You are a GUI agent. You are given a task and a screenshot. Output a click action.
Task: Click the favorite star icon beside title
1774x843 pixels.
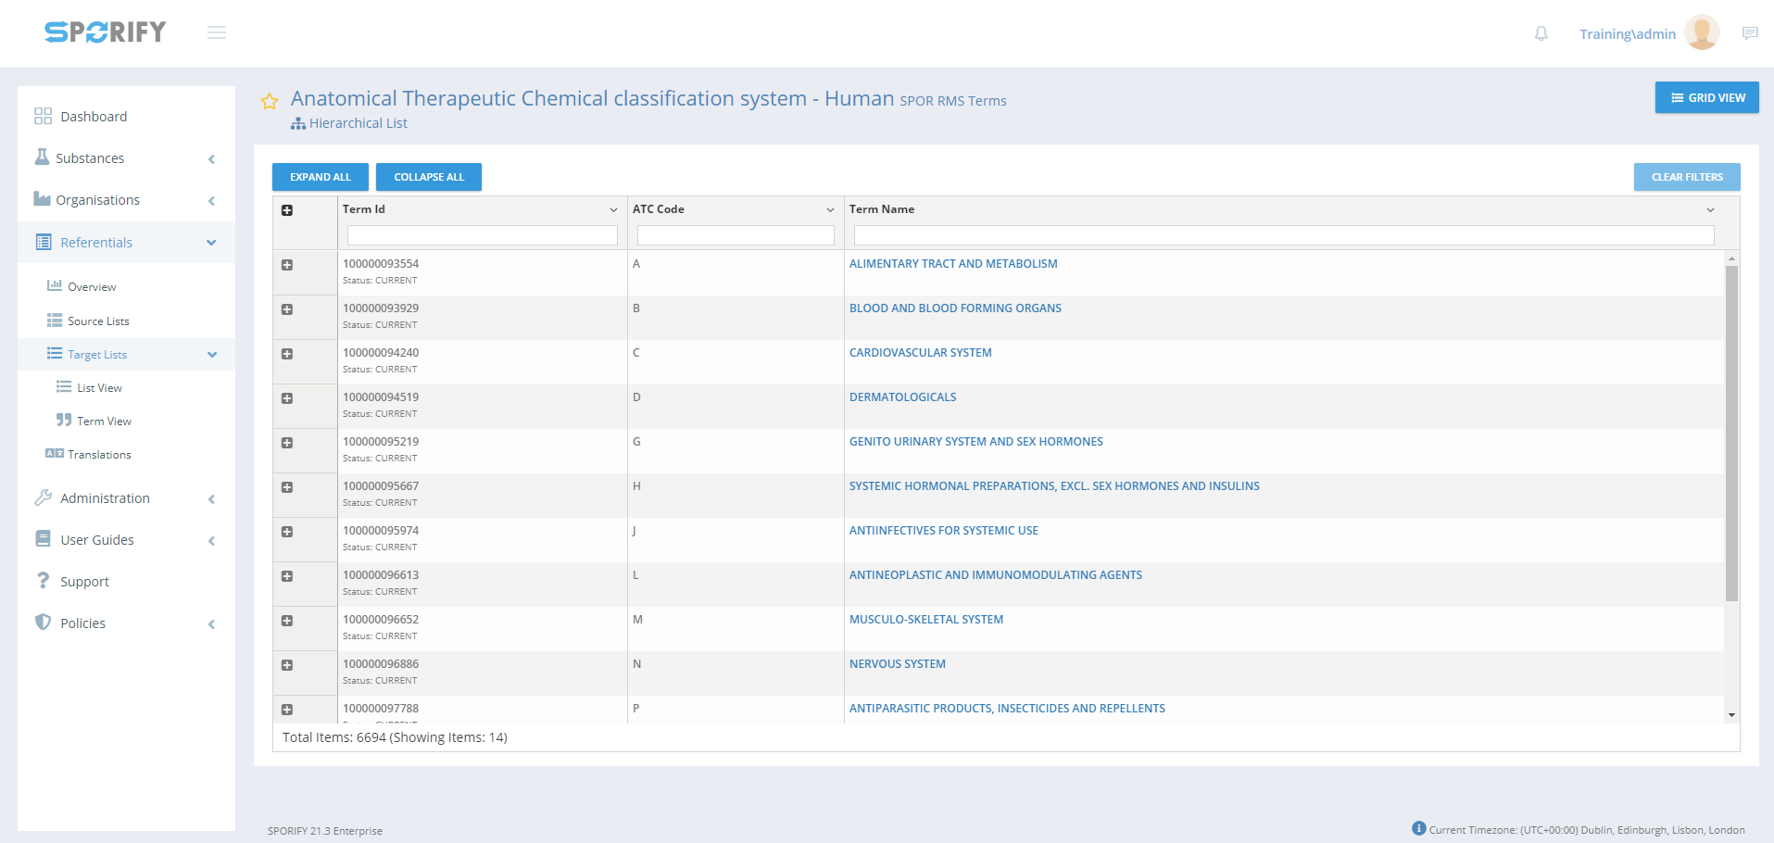click(x=270, y=102)
